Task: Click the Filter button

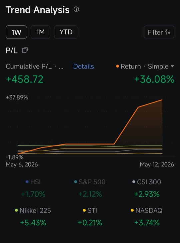Action: (159, 32)
